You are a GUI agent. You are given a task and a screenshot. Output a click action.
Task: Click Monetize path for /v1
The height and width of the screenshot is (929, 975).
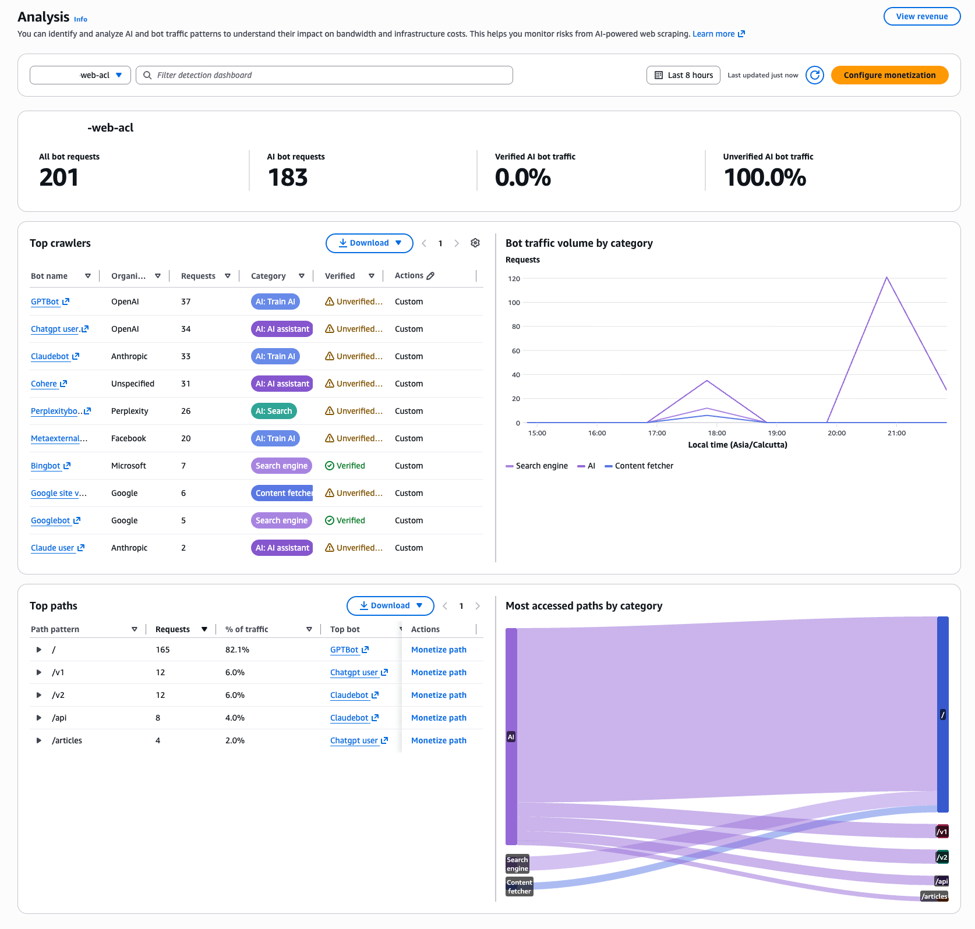coord(439,672)
